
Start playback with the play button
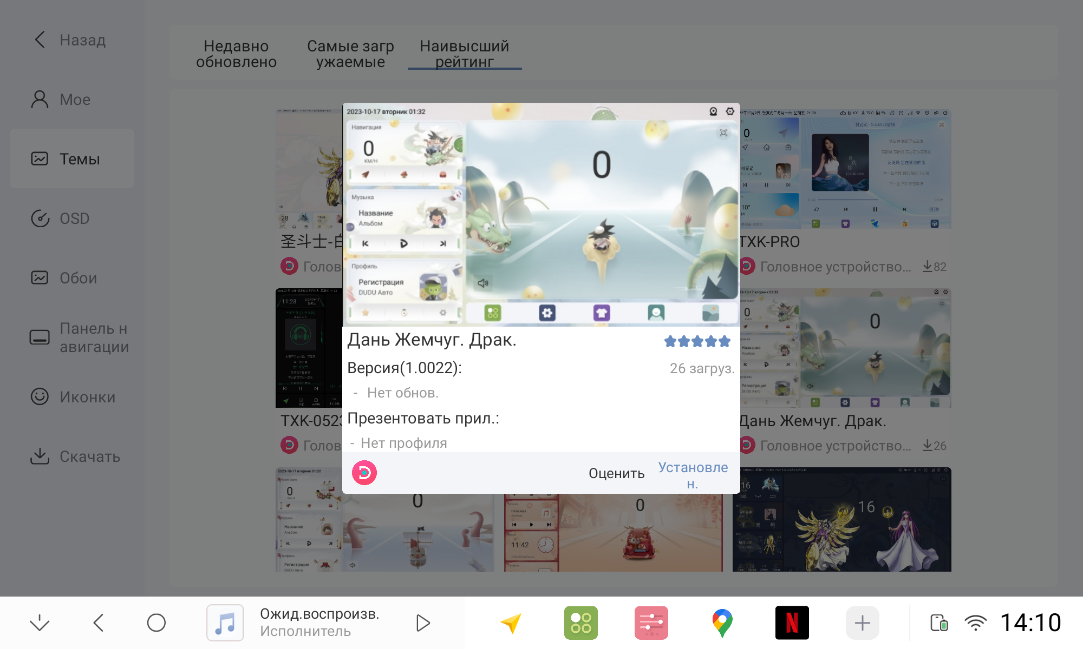[423, 623]
